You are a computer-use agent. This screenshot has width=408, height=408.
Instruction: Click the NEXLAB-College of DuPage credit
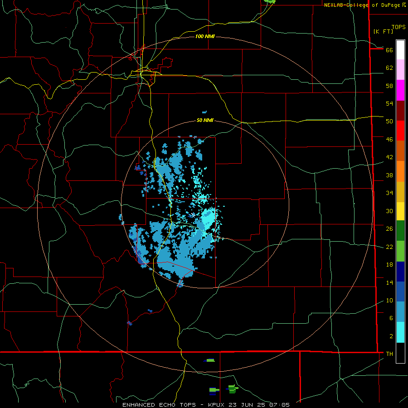coord(364,5)
